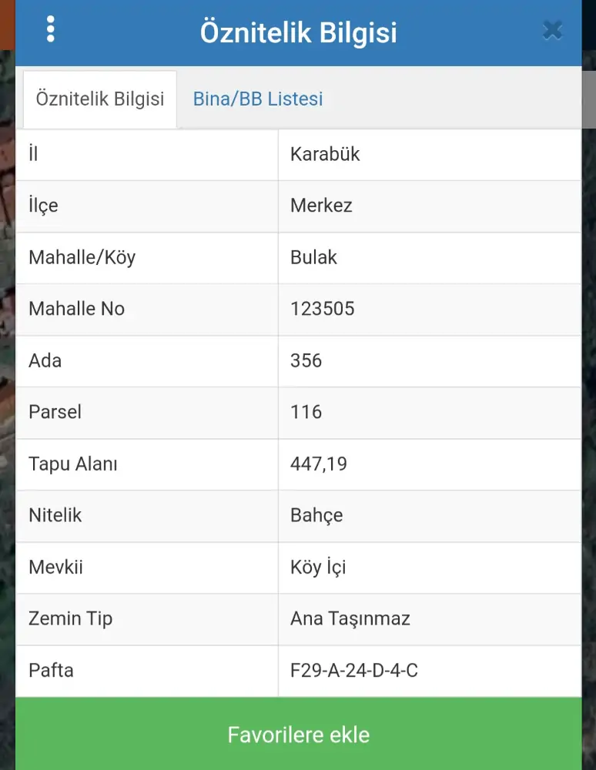Click the Merkez district value
The width and height of the screenshot is (596, 770).
[321, 206]
